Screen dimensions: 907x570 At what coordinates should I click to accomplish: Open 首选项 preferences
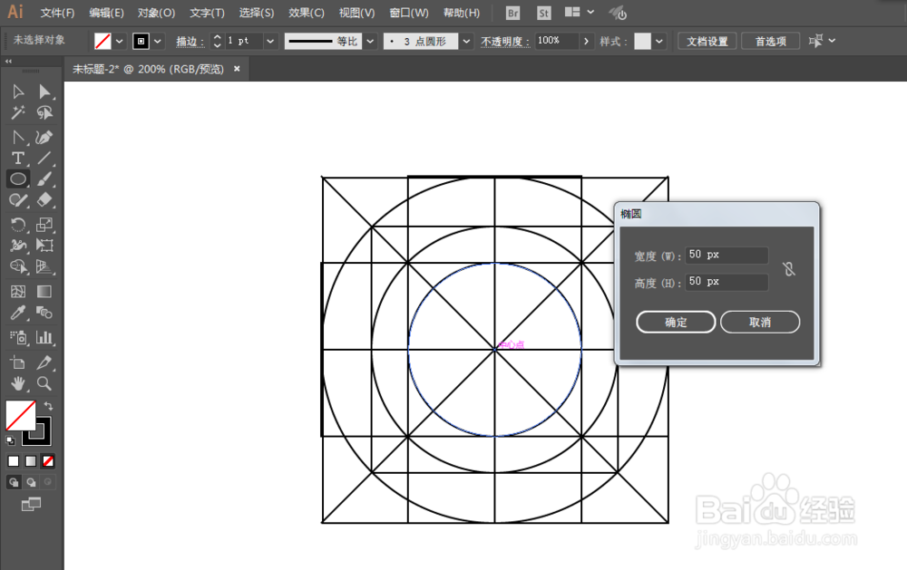770,41
